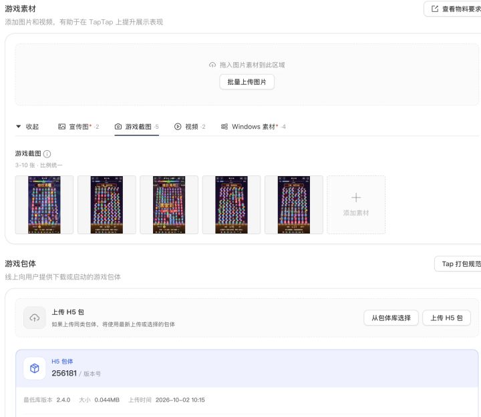Click the 批量上传图片 button
Image resolution: width=481 pixels, height=417 pixels.
[x=247, y=82]
